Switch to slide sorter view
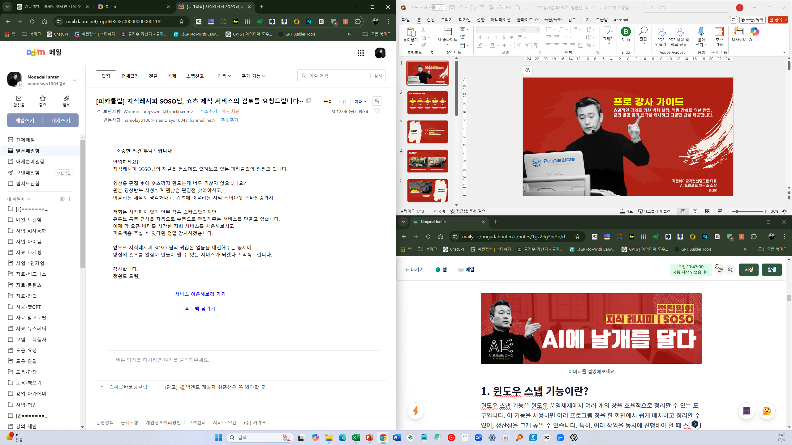 pyautogui.click(x=695, y=211)
